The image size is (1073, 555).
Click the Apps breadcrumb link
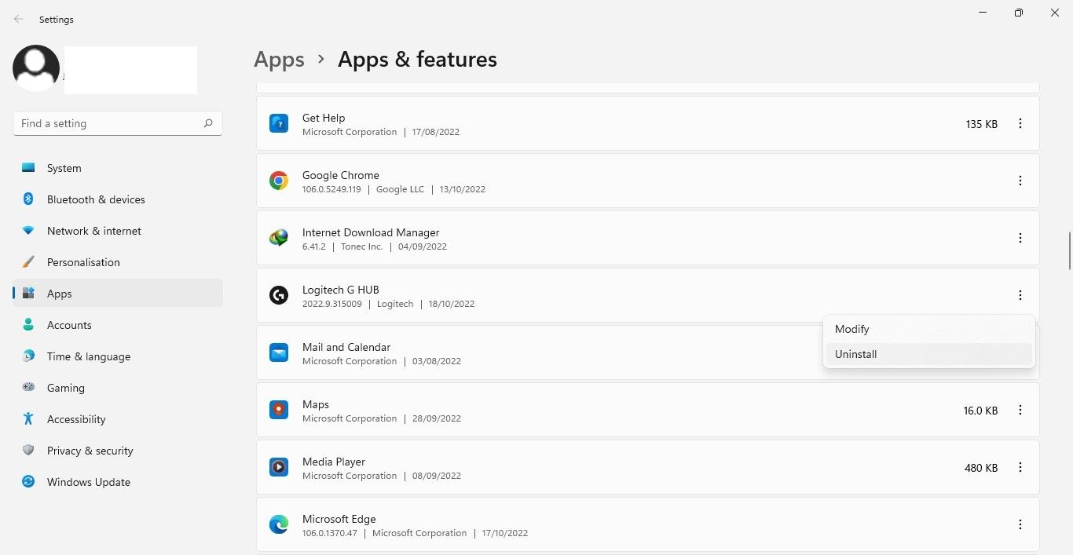point(279,60)
